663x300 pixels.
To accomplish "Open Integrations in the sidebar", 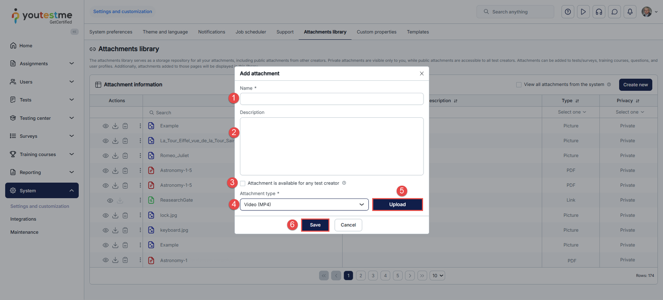I will pos(23,219).
